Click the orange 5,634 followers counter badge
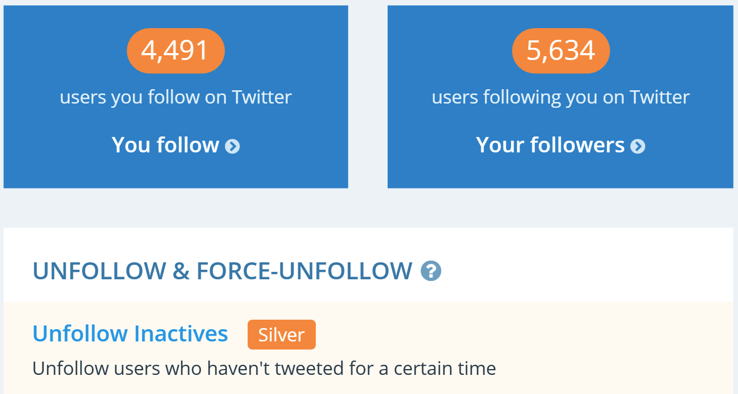Screen dimensions: 738x394 click(x=560, y=50)
